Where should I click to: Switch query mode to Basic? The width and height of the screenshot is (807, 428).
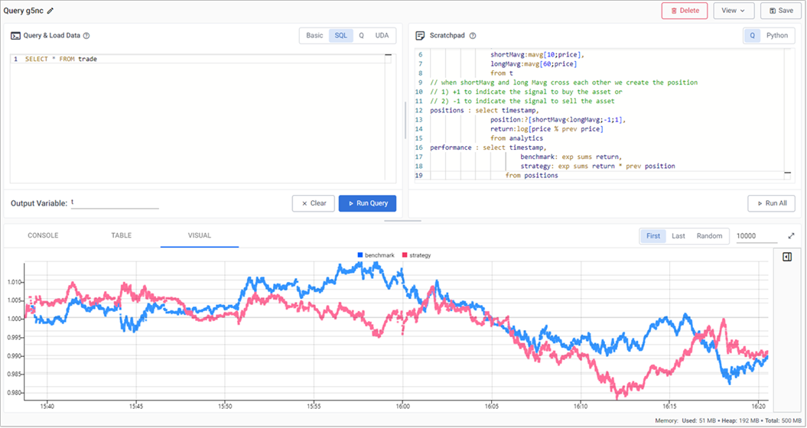coord(314,36)
